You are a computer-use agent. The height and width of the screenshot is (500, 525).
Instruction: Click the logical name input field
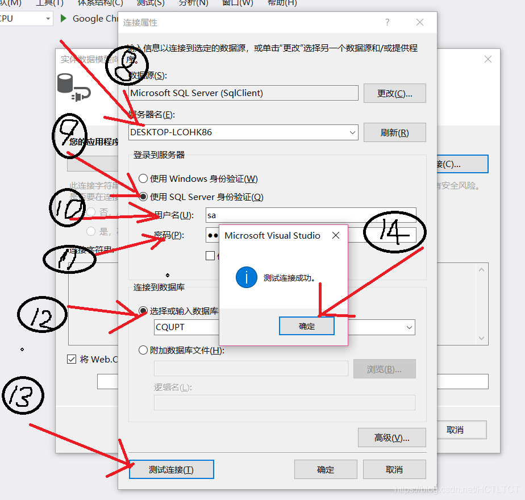[285, 402]
